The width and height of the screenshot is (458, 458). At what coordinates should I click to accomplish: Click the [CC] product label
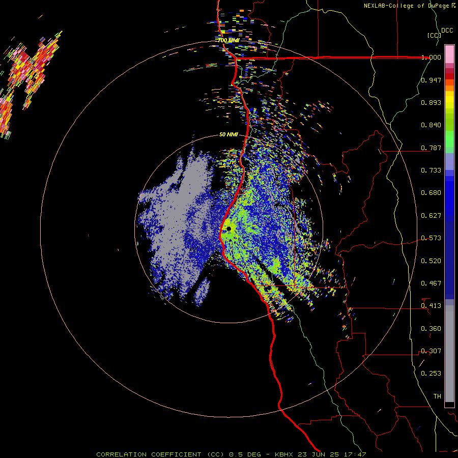(435, 35)
